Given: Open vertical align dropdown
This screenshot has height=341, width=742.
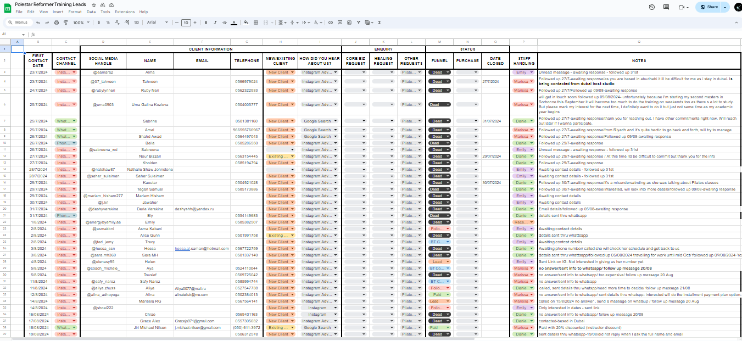Looking at the screenshot, I should [294, 23].
